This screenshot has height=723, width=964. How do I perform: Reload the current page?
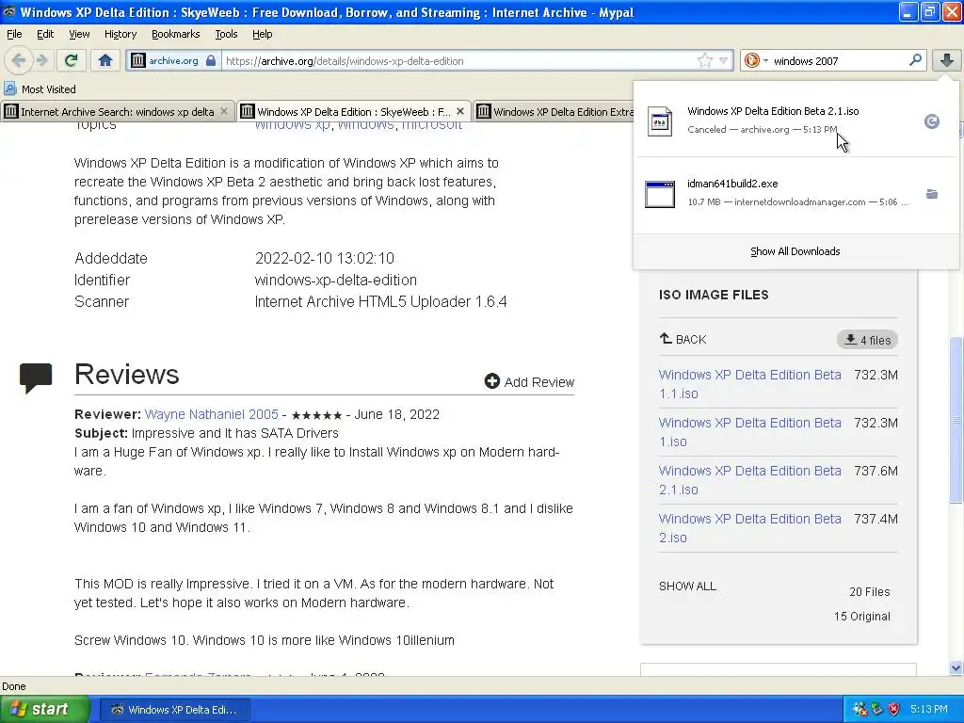tap(71, 60)
